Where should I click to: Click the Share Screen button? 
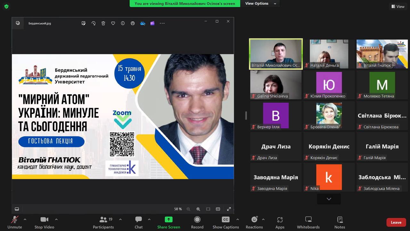(168, 222)
